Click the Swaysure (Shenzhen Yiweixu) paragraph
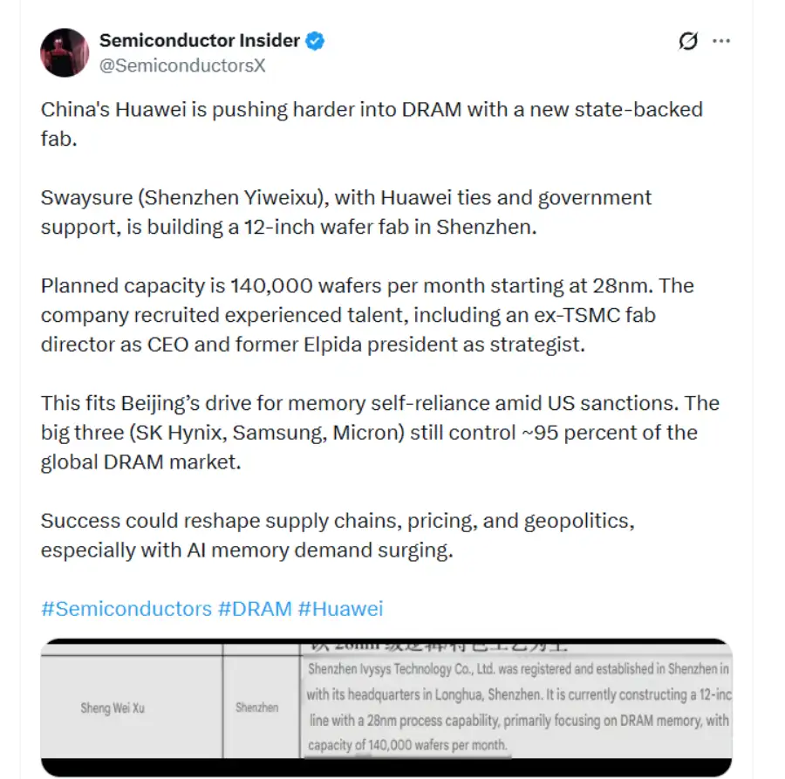 [346, 212]
